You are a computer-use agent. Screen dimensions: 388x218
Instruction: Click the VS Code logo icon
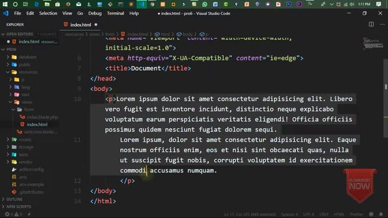click(5, 13)
